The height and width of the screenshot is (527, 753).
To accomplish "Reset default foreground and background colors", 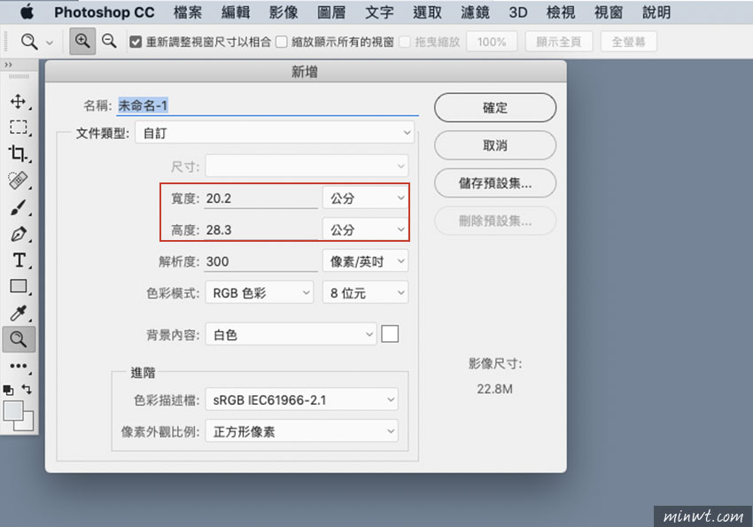I will click(x=8, y=390).
